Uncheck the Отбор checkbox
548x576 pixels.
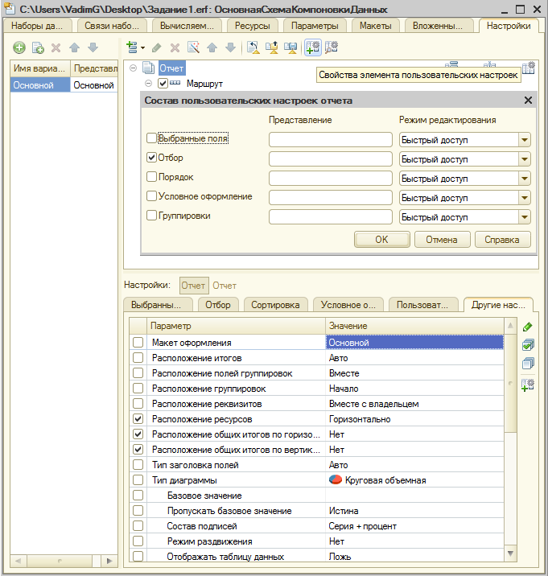click(x=152, y=158)
